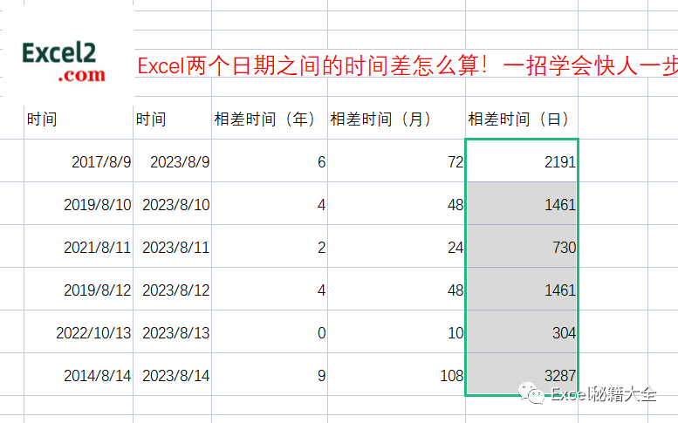This screenshot has width=678, height=423.
Task: Select the cell with date 2023/8/11
Action: tap(173, 246)
